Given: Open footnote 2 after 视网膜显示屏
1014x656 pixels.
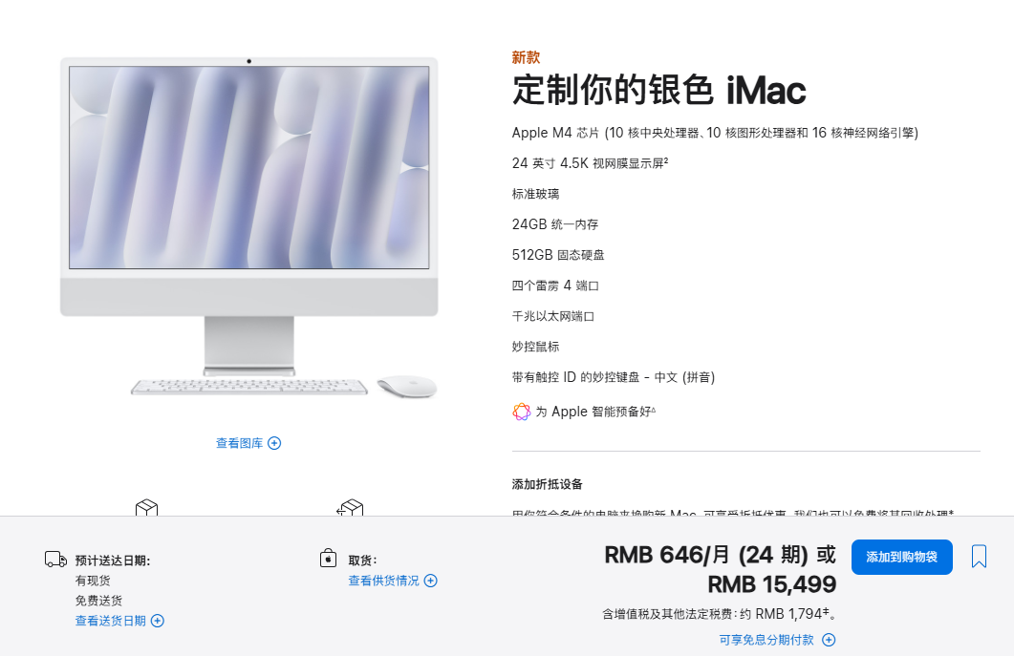Looking at the screenshot, I should tap(665, 159).
